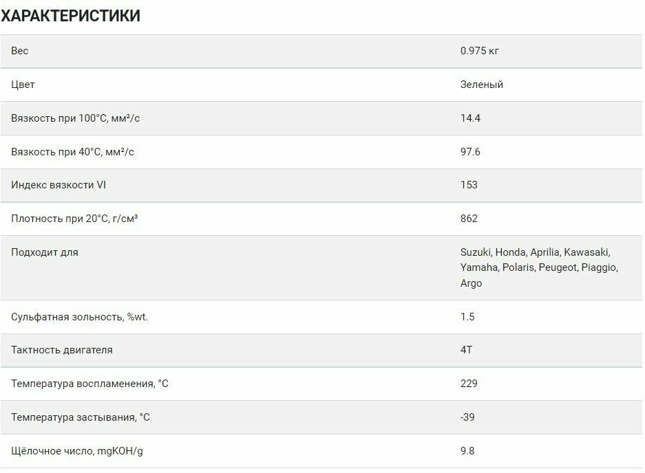Viewport: 645px width, 473px height.
Task: Click the Щёлочное число label
Action: coord(77,451)
